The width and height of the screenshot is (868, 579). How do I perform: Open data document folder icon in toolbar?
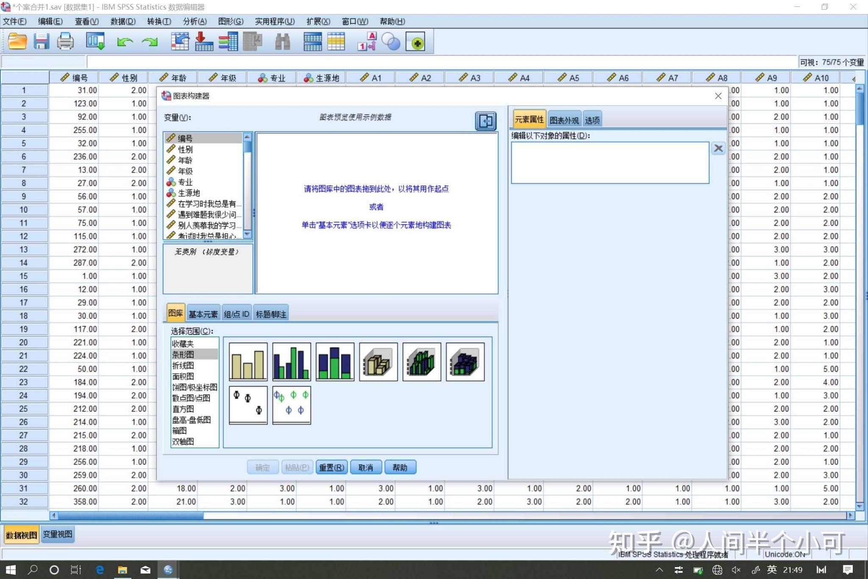pos(17,42)
